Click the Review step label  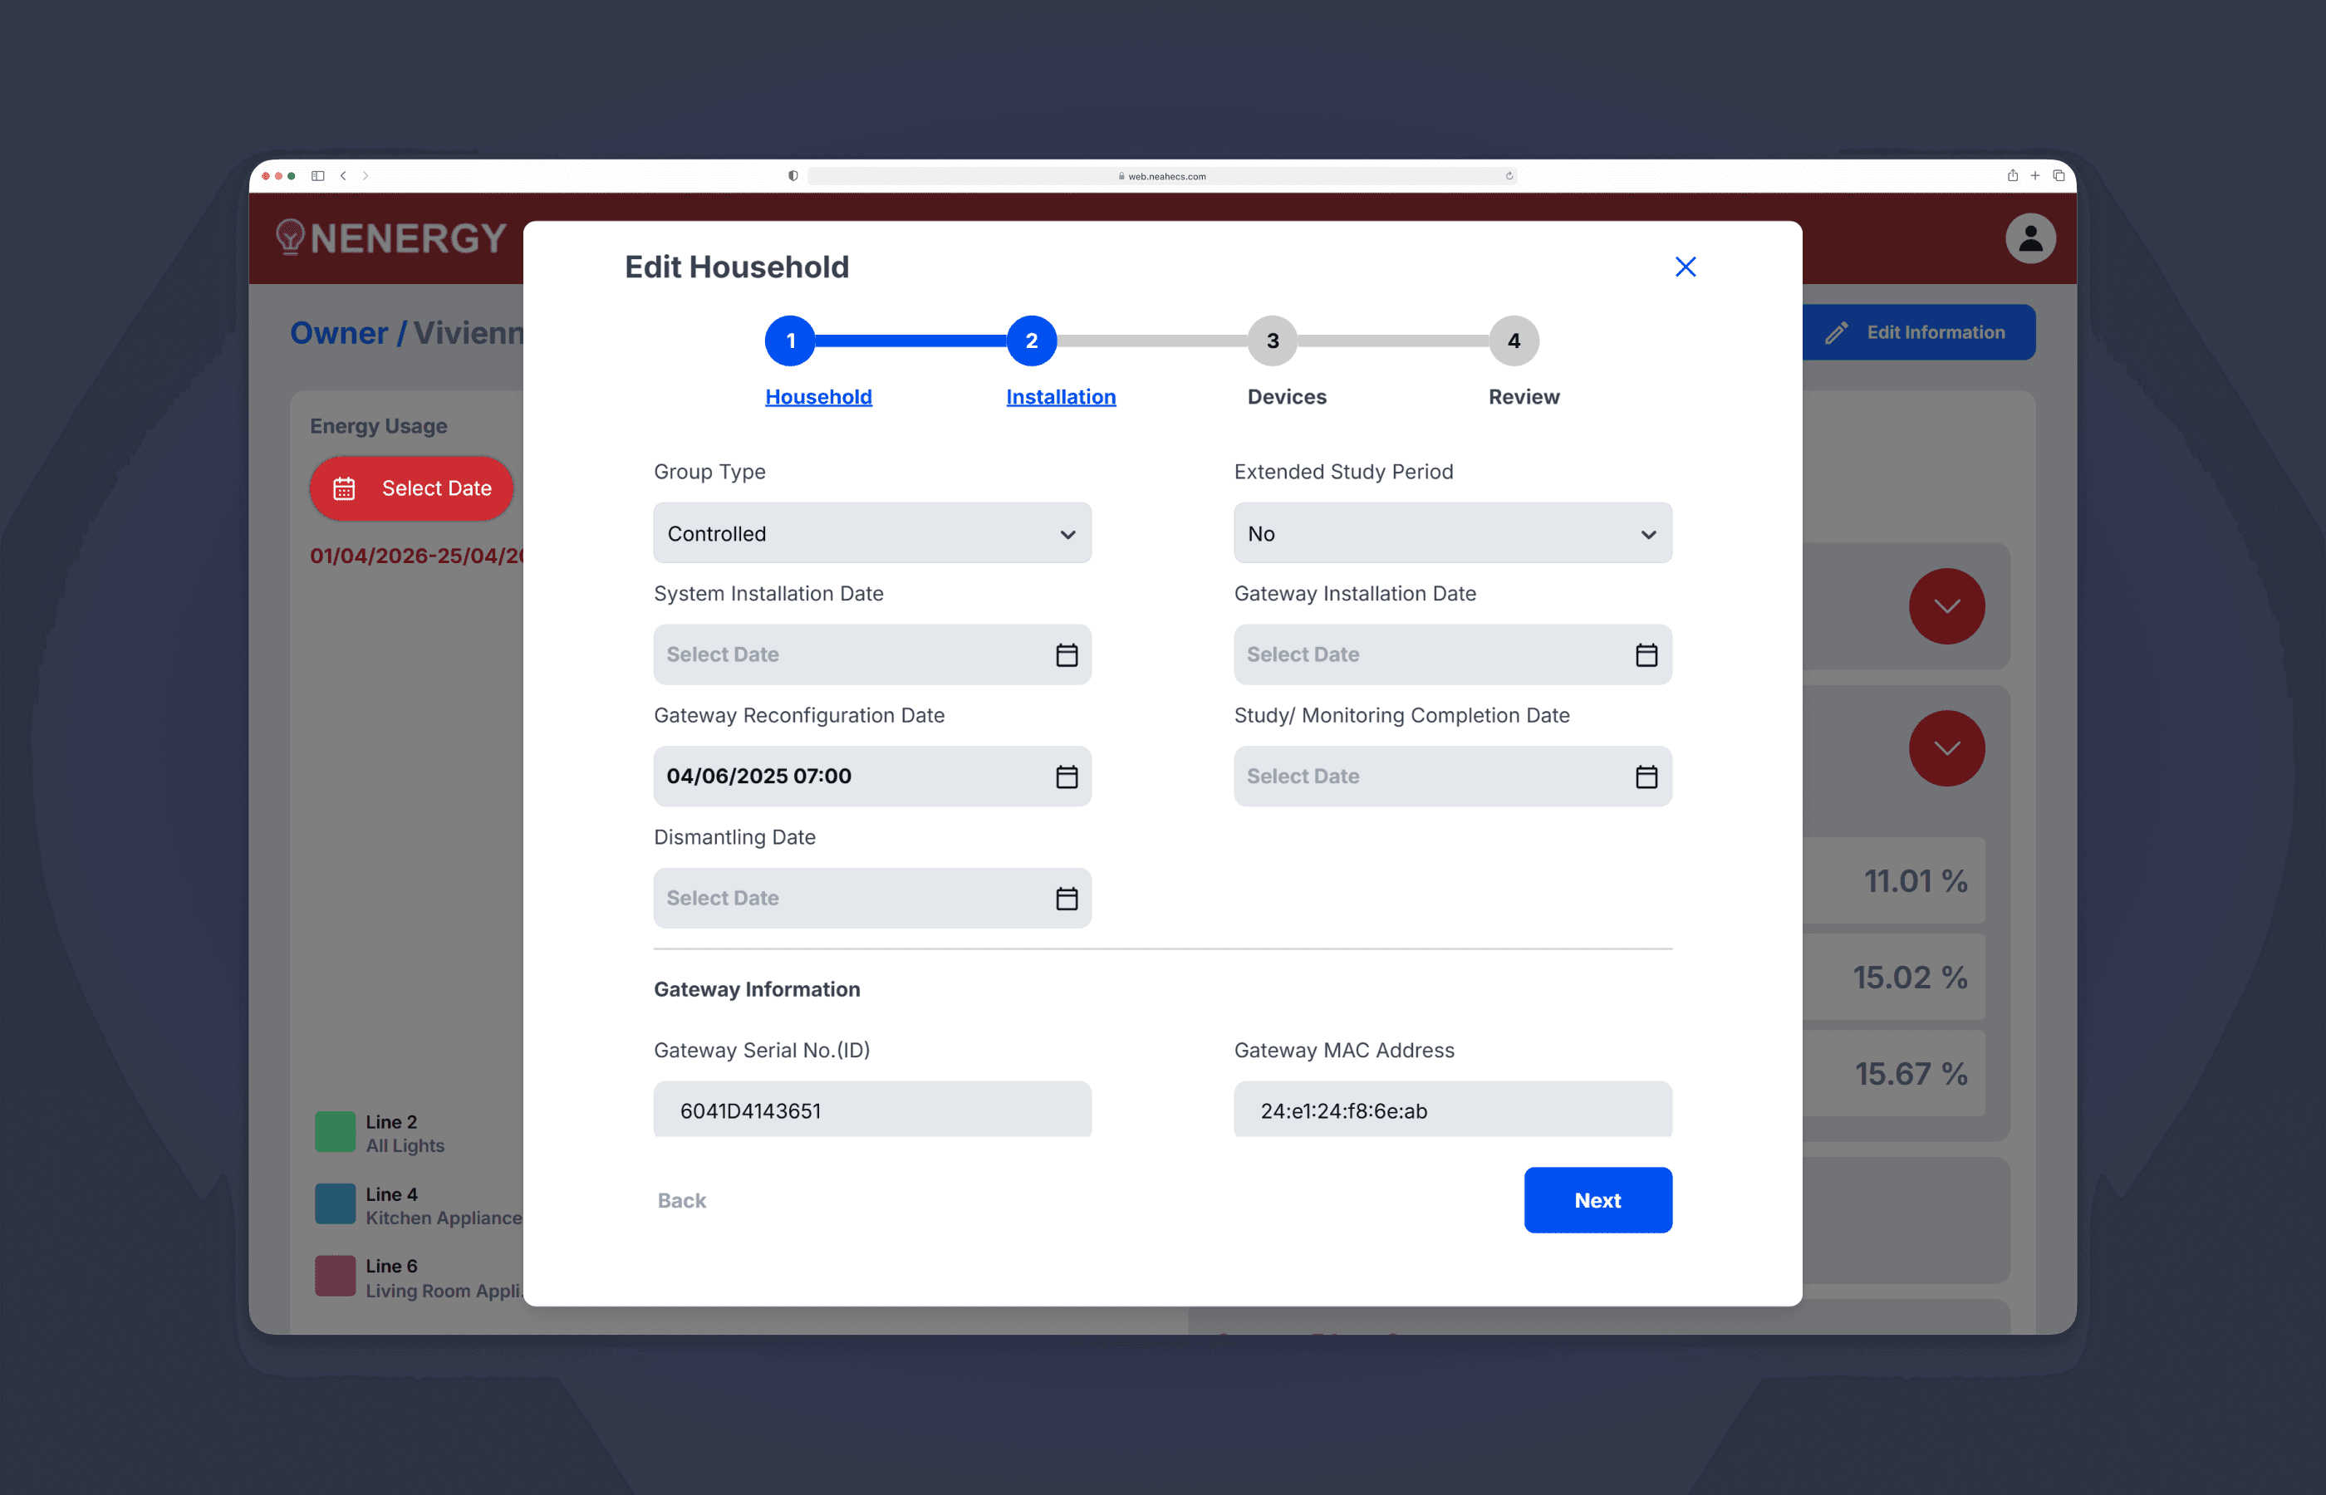point(1524,397)
